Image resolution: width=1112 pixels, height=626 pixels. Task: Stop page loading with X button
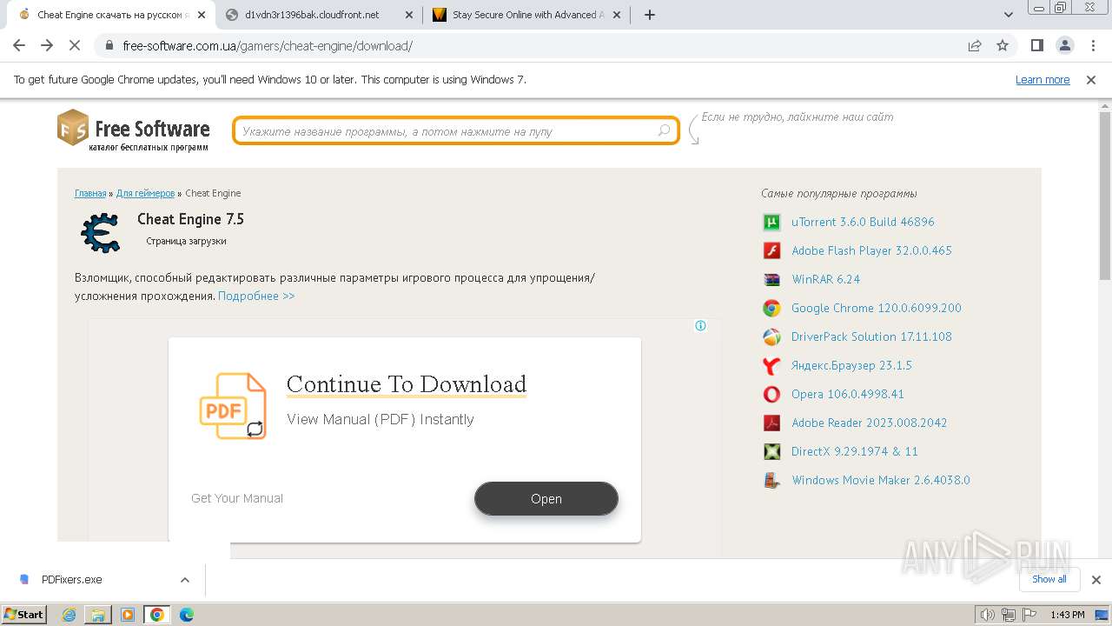tap(75, 45)
